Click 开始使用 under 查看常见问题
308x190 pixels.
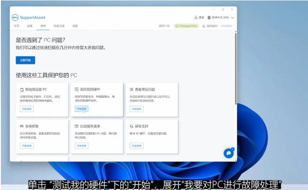tap(136, 109)
